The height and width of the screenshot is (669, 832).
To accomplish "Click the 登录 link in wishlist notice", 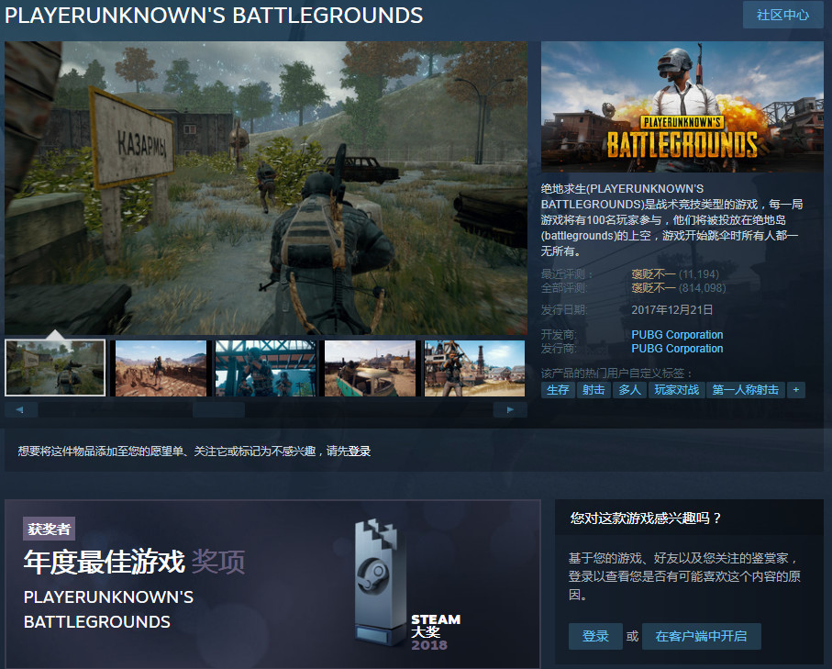I will coord(360,451).
